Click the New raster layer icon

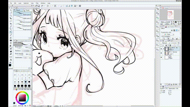[x=165, y=84]
